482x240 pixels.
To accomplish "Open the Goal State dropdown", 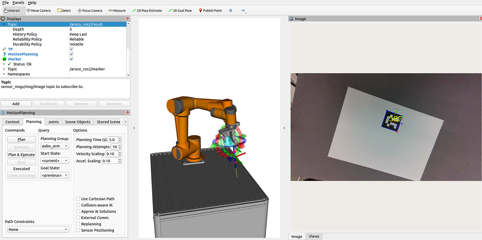I will tap(55, 175).
